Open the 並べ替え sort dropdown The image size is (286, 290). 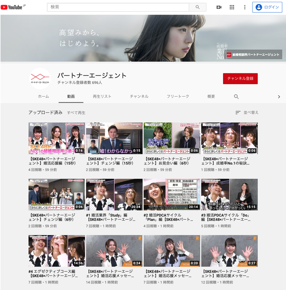point(247,112)
